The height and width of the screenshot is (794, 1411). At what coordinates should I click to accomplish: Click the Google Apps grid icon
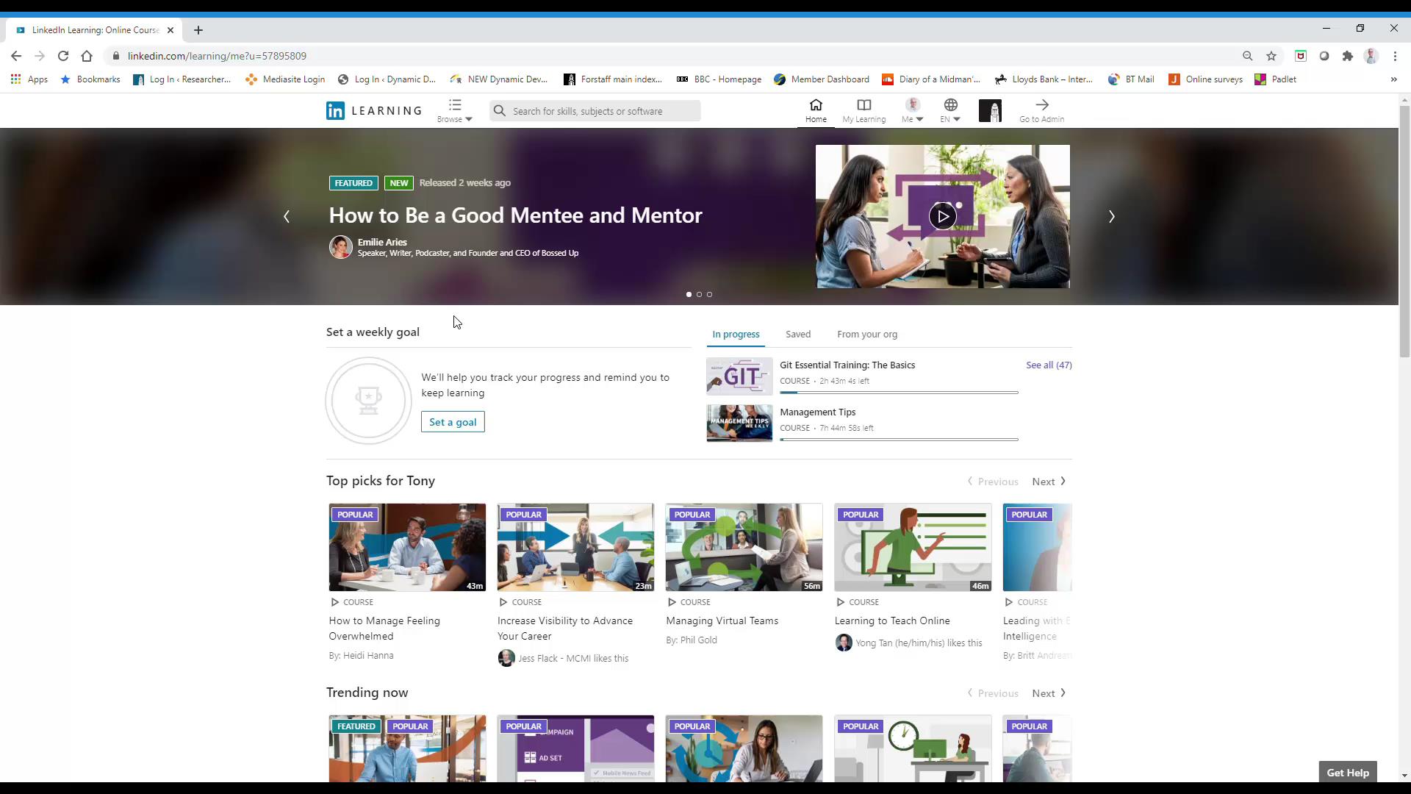click(x=15, y=79)
